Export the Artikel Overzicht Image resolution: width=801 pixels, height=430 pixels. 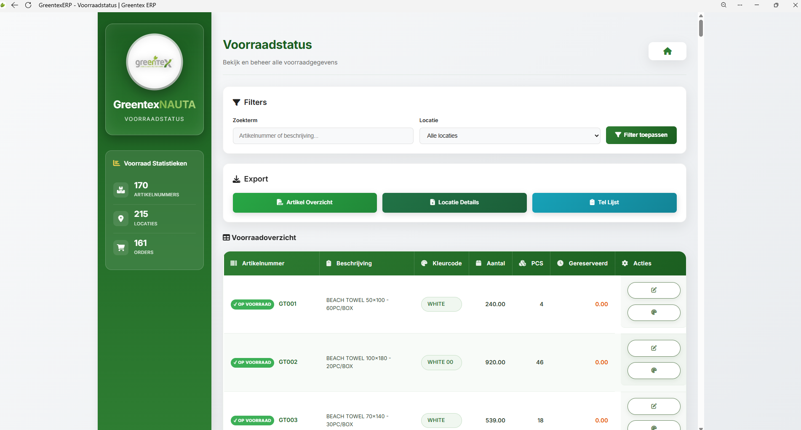click(x=304, y=203)
